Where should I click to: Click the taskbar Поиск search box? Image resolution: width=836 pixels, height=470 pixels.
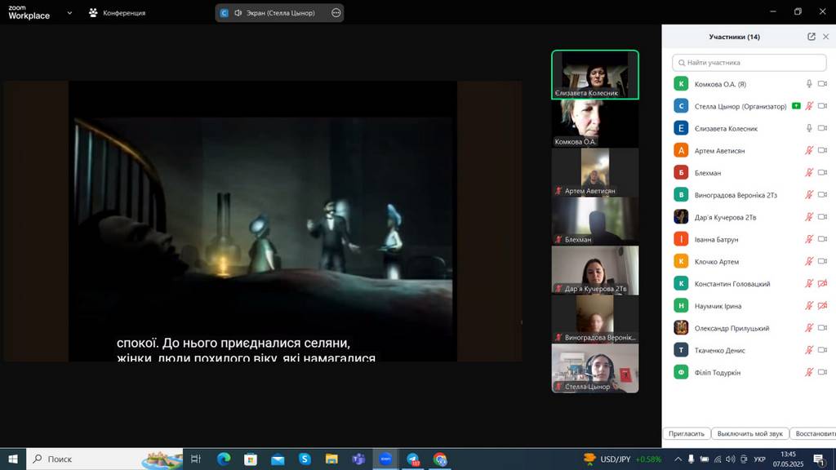point(104,459)
